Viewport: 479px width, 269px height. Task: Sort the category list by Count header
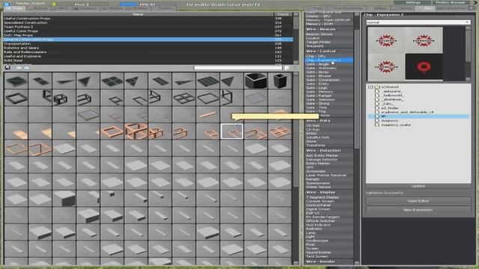tap(283, 14)
